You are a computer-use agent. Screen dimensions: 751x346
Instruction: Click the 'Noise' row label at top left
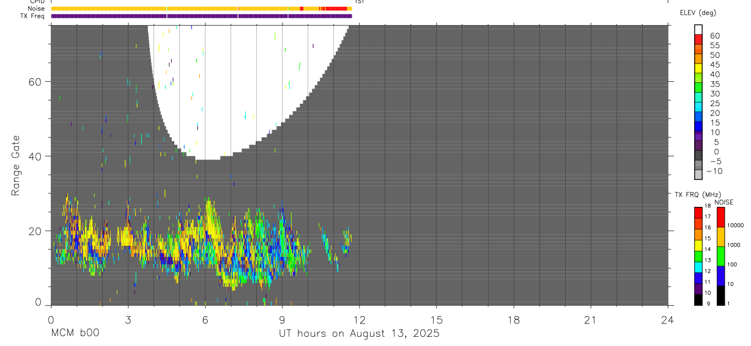coord(36,9)
